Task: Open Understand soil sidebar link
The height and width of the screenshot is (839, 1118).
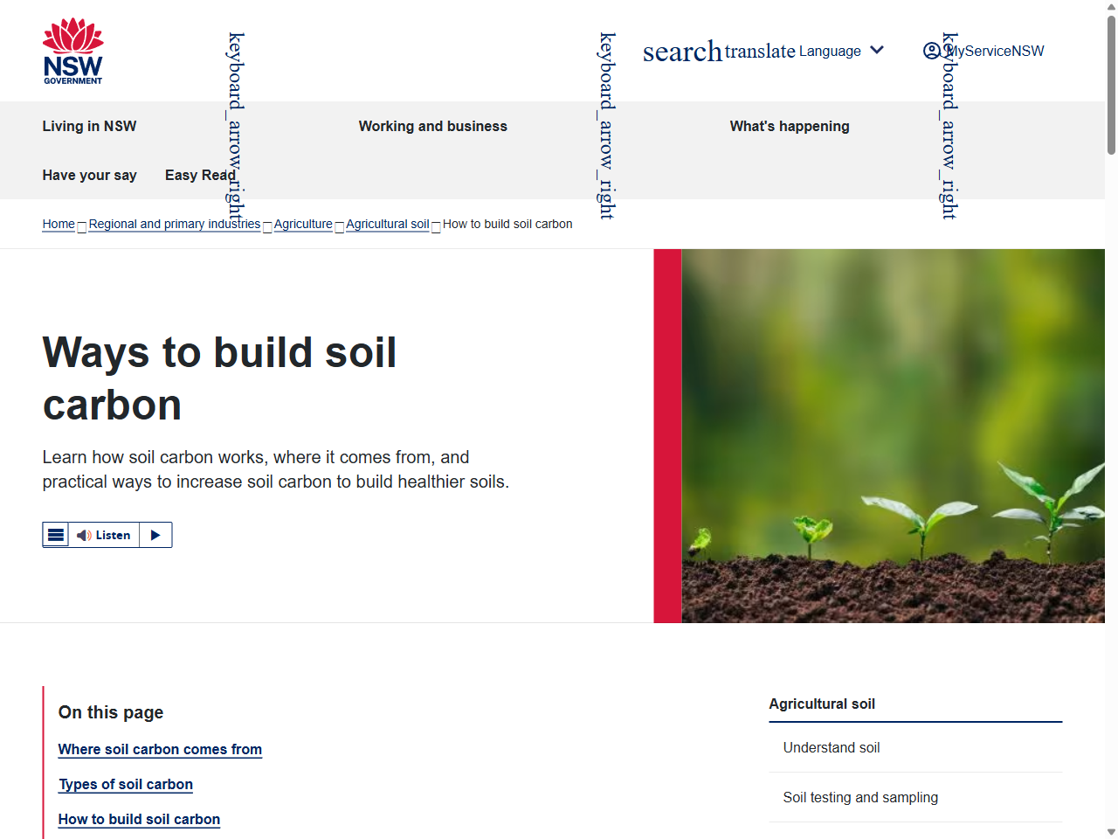Action: [x=832, y=747]
